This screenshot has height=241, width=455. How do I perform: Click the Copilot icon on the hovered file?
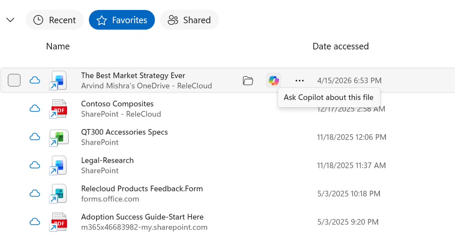point(273,81)
